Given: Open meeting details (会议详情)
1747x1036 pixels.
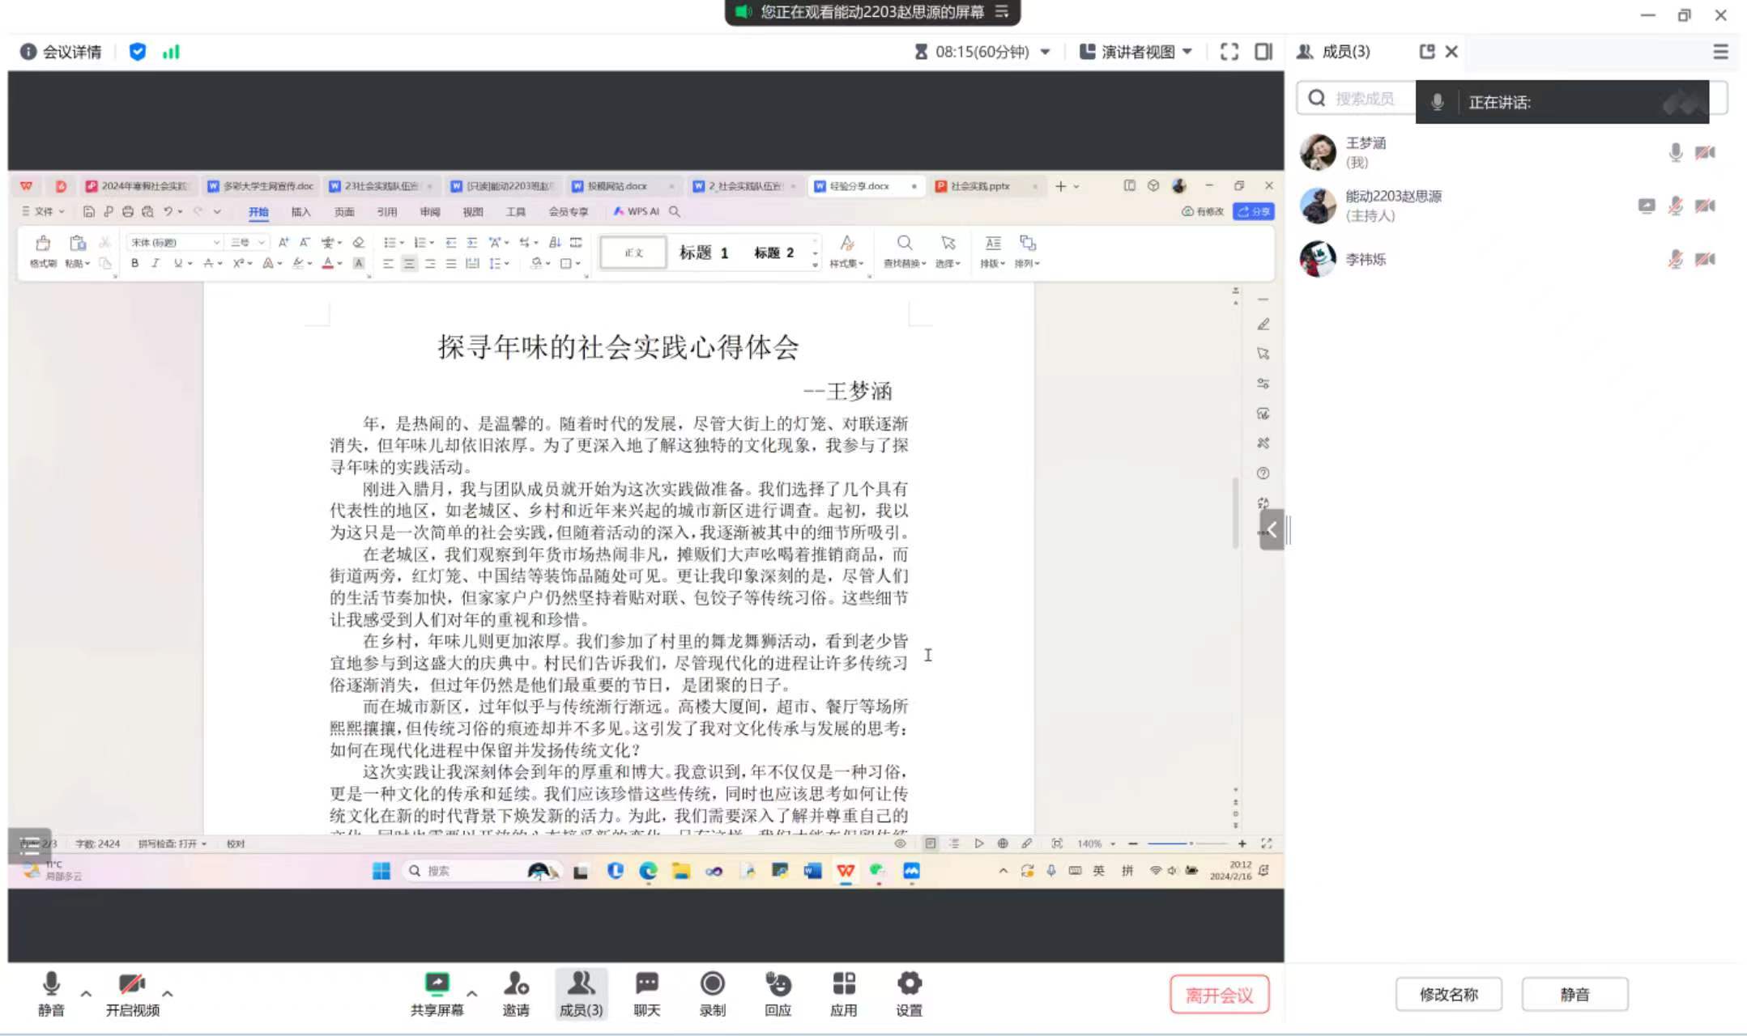Looking at the screenshot, I should (x=61, y=52).
